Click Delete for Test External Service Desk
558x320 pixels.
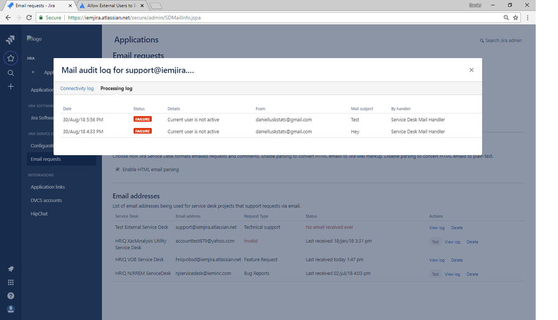(457, 228)
